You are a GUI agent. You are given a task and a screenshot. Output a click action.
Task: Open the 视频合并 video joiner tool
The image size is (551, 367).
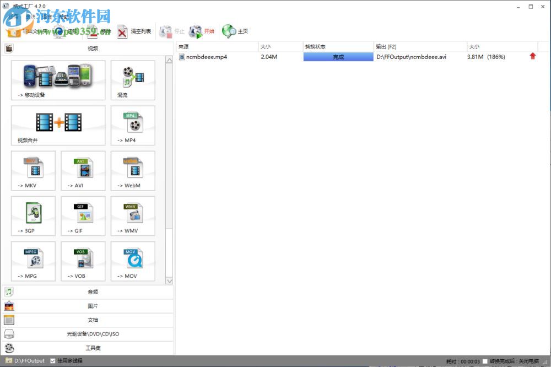(58, 125)
